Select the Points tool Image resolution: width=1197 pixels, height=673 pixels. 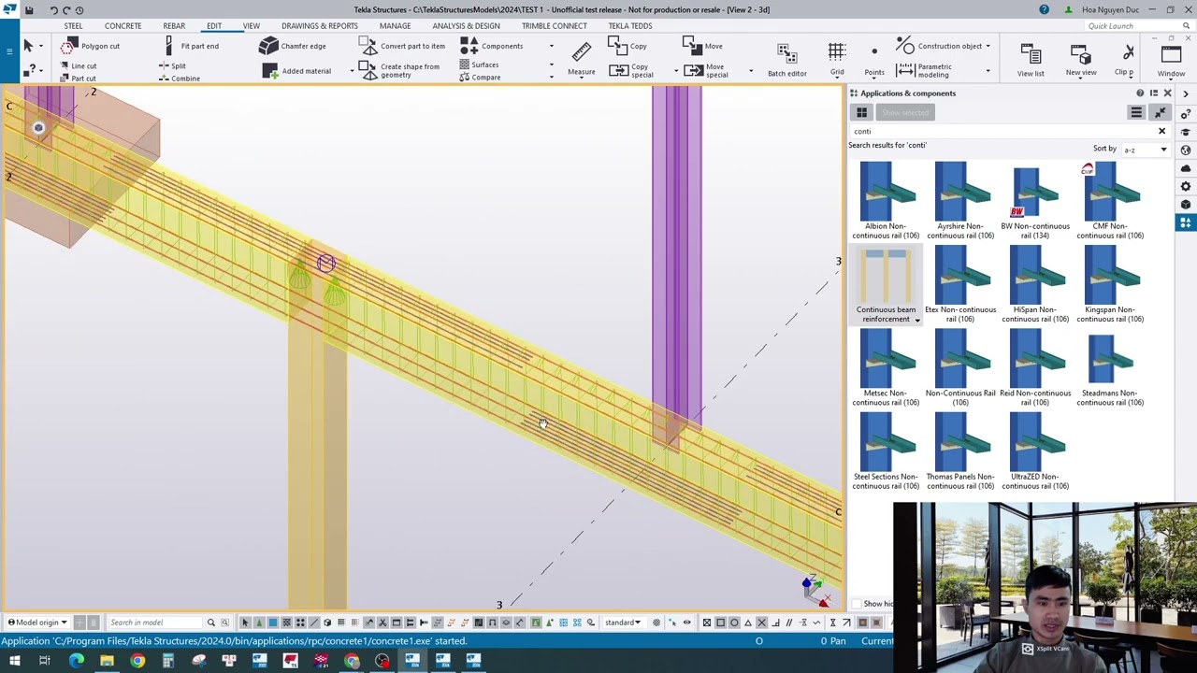click(874, 58)
